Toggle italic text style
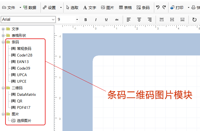The height and width of the screenshot is (131, 200). pyautogui.click(x=96, y=20)
